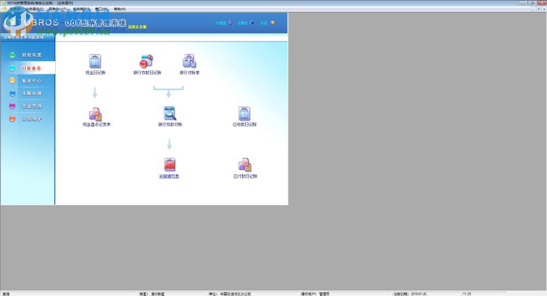Open the 报表中心(T) menu in menu bar

(x=57, y=9)
